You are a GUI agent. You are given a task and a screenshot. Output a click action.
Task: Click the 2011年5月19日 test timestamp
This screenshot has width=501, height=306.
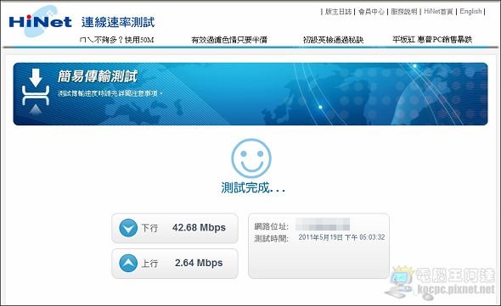(341, 237)
